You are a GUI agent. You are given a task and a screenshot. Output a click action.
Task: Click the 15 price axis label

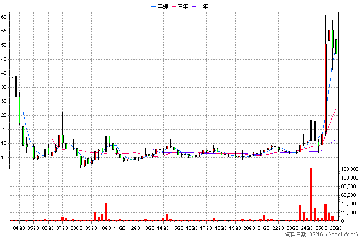coord(4,144)
